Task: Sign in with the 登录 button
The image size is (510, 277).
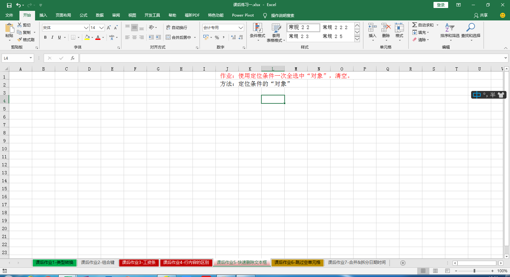Action: [x=441, y=5]
